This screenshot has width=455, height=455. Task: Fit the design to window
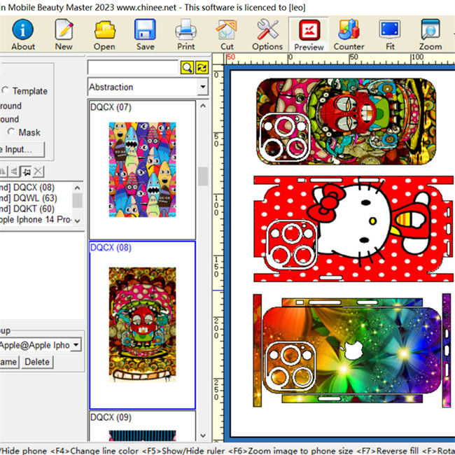389,35
